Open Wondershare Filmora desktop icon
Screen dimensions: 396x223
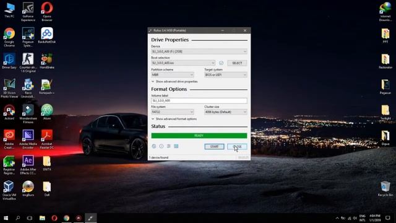pos(28,114)
